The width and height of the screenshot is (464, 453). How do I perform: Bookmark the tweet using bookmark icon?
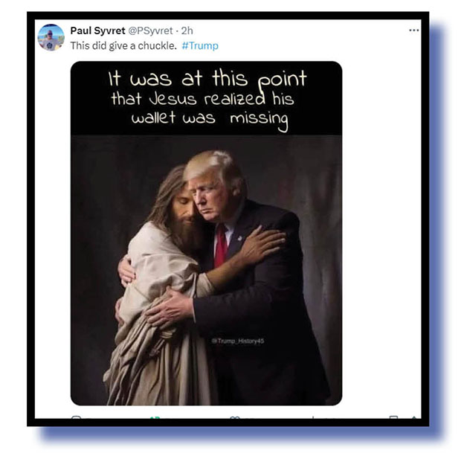click(x=393, y=417)
